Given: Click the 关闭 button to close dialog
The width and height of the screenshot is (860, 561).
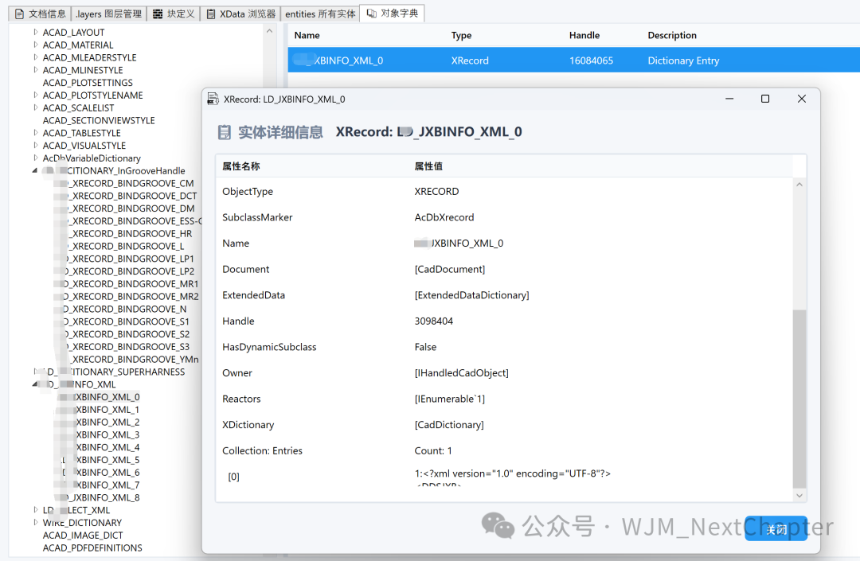Looking at the screenshot, I should coord(776,529).
